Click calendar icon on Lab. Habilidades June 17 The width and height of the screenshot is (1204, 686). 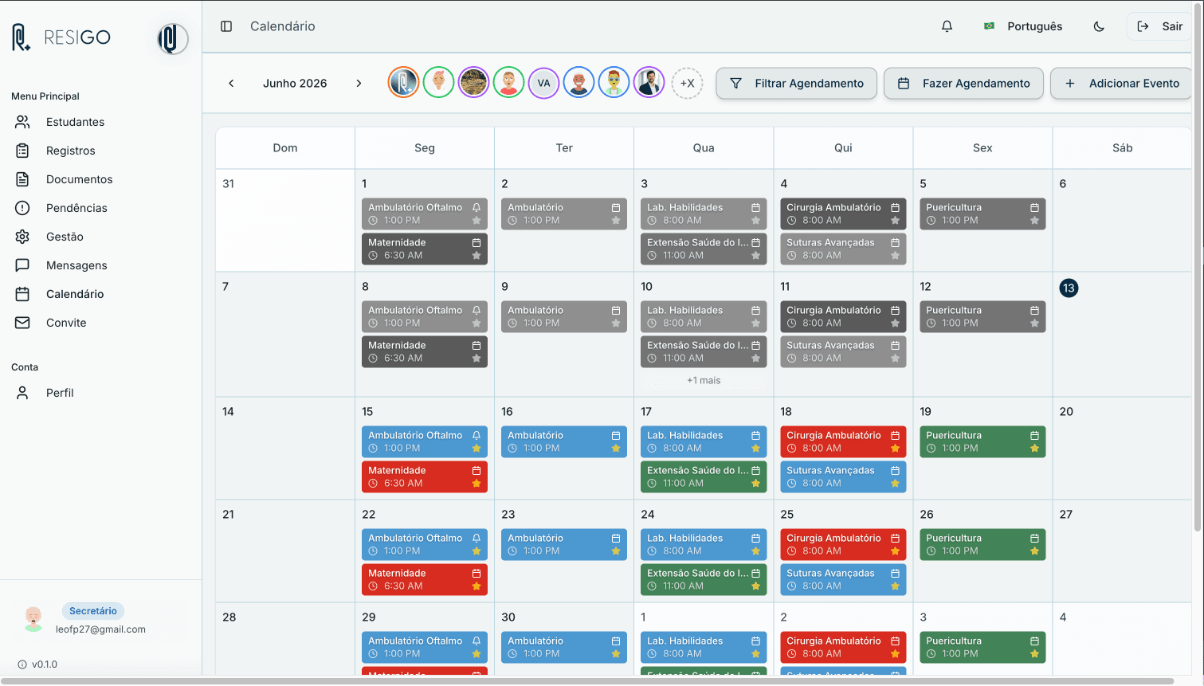click(755, 436)
